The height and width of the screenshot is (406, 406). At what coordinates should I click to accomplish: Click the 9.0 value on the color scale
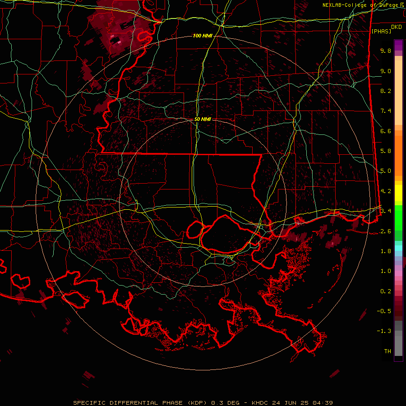(x=386, y=71)
